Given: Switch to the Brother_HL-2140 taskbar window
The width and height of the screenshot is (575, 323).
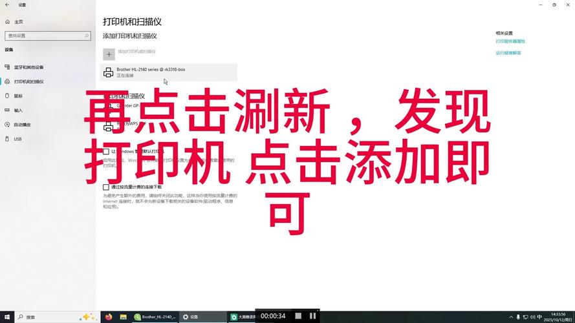Looking at the screenshot, I should coord(155,317).
